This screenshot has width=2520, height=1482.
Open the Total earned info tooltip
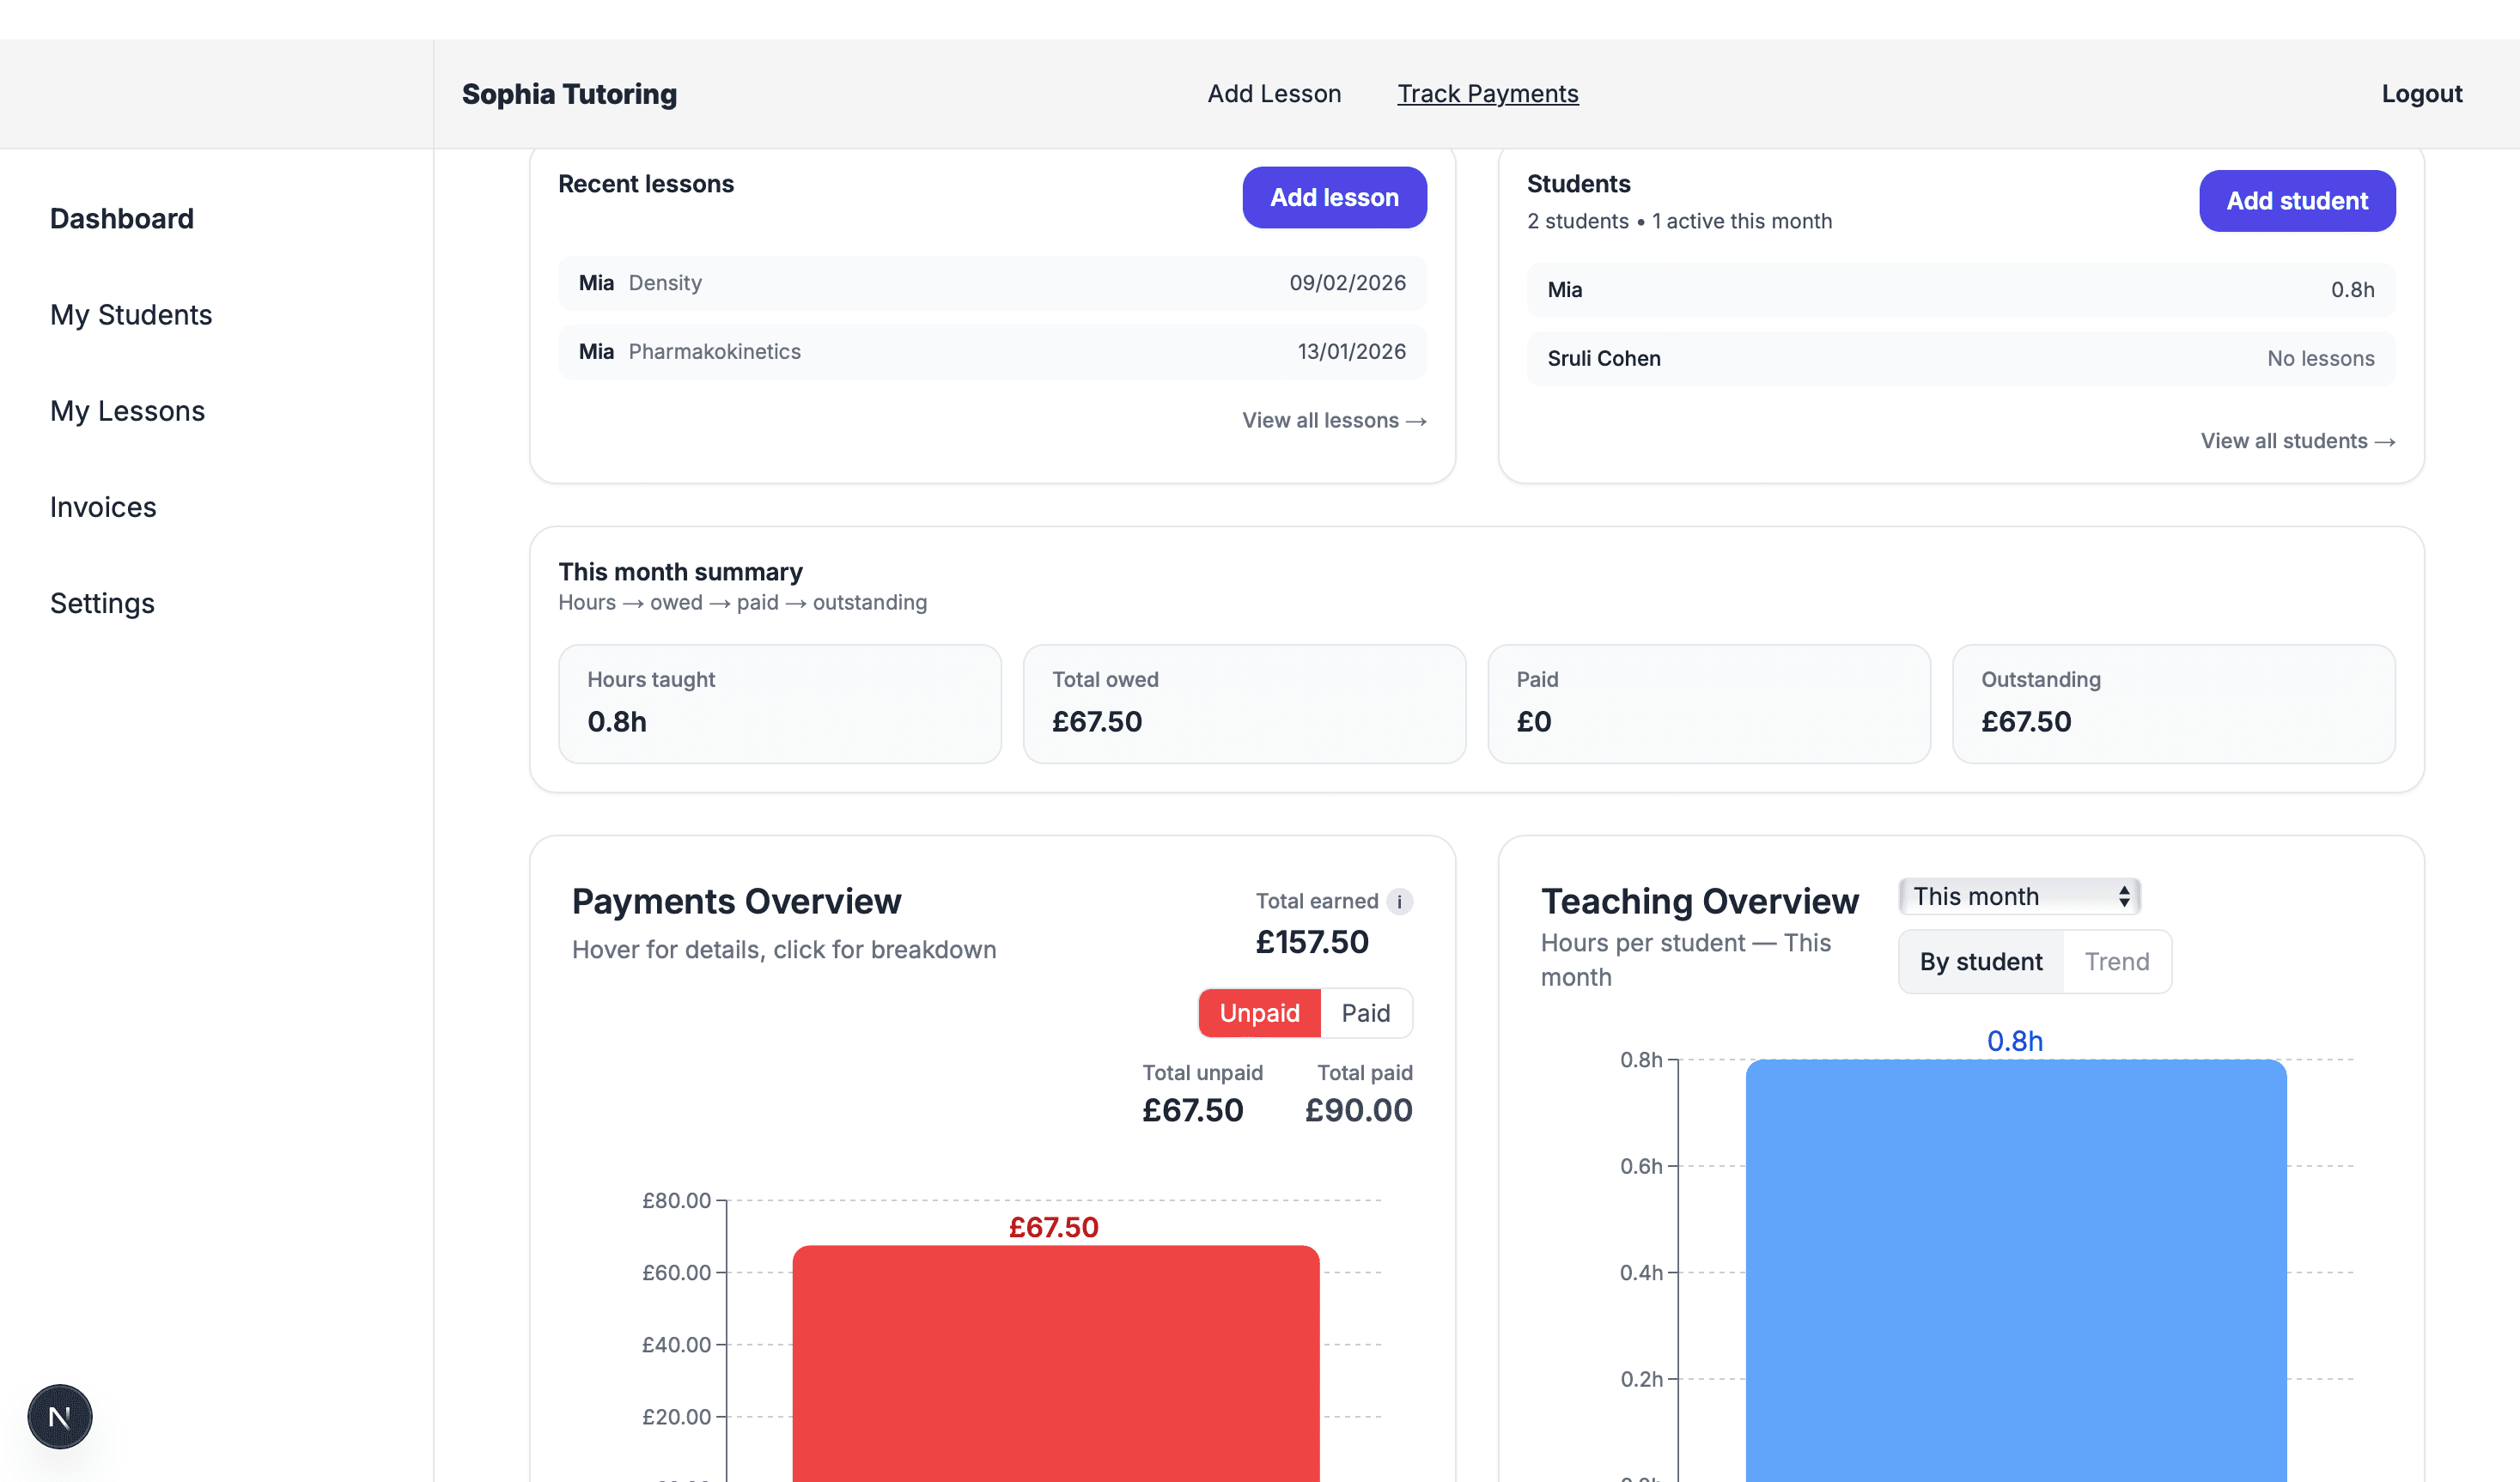click(x=1399, y=901)
